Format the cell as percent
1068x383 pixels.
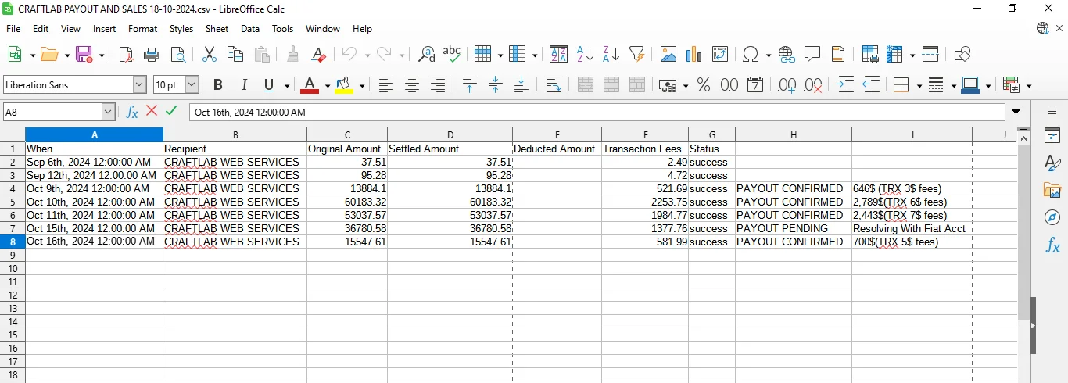coord(704,84)
